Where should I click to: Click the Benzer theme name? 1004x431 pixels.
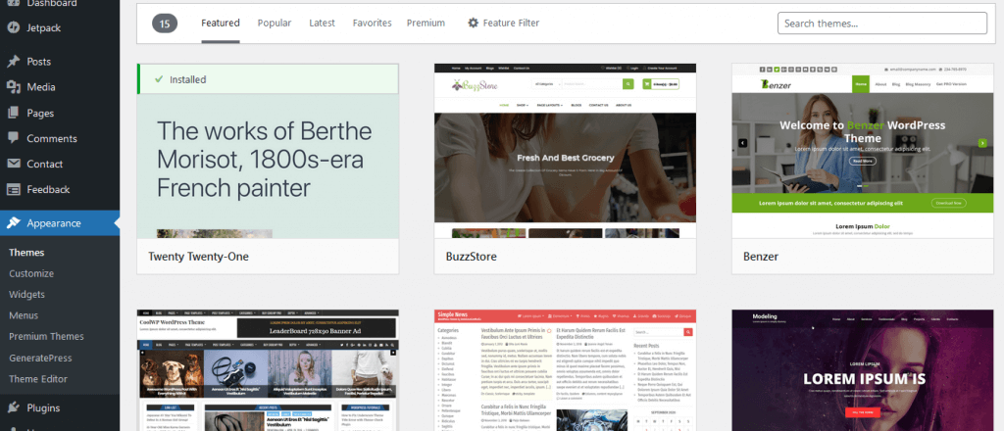point(761,257)
